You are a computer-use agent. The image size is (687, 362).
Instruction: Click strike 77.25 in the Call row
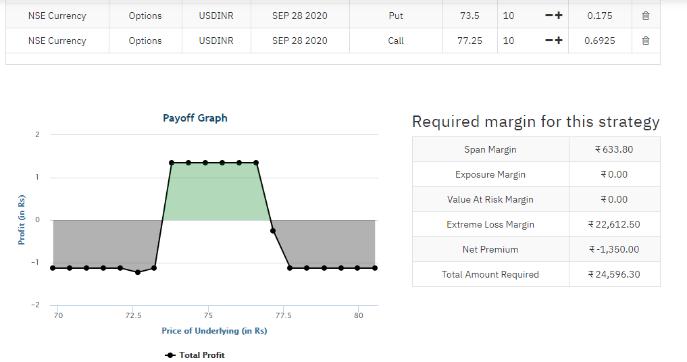tap(469, 41)
